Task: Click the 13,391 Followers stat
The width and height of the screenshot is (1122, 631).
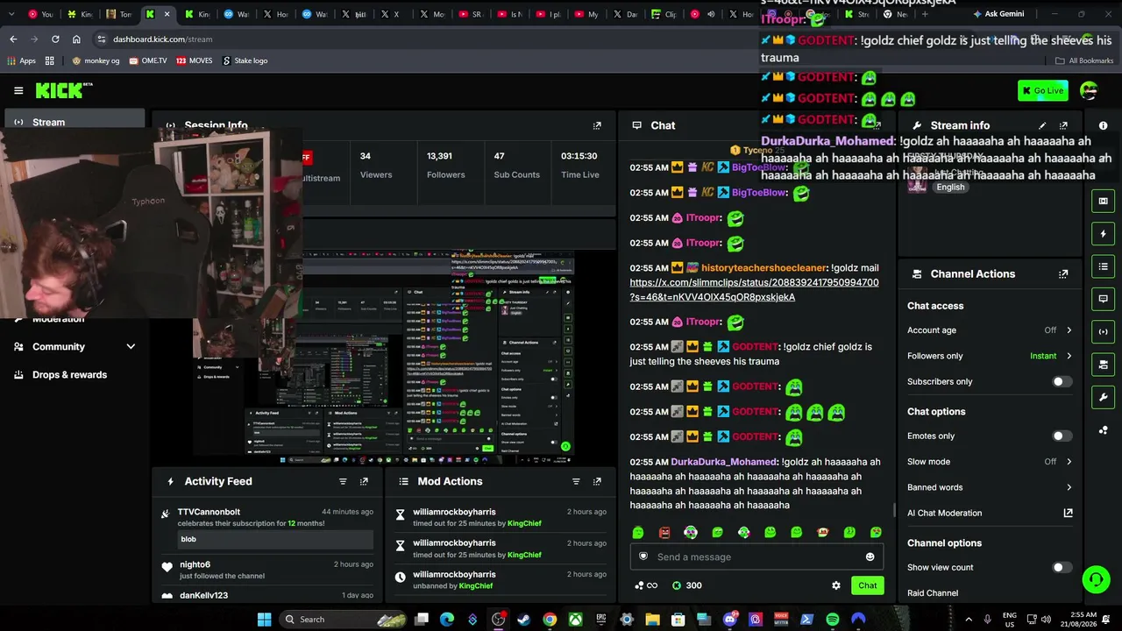Action: click(x=445, y=165)
